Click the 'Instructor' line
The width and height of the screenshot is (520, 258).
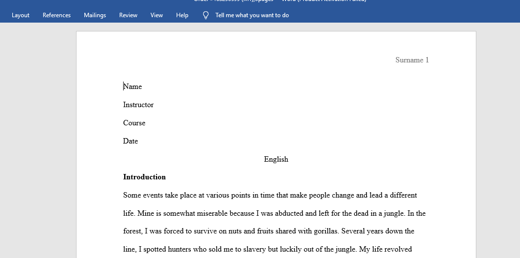coord(138,105)
